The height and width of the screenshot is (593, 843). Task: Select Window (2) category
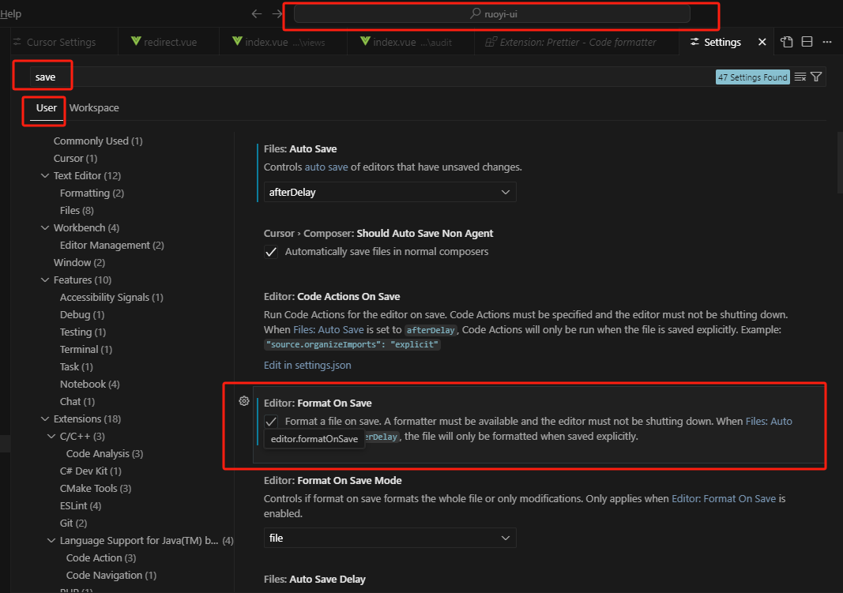click(x=79, y=263)
